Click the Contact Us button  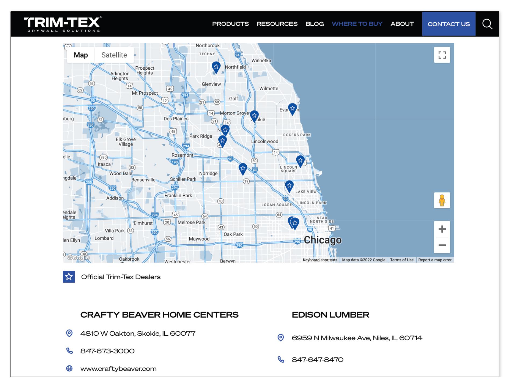point(449,24)
